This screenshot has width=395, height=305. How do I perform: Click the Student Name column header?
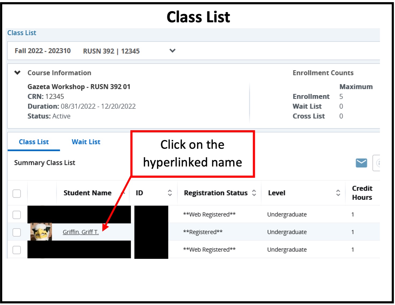pos(88,193)
